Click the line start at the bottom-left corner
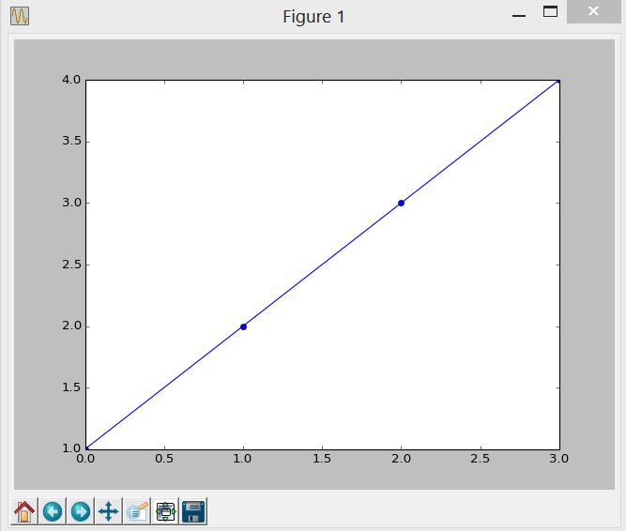The height and width of the screenshot is (531, 626). [86, 448]
